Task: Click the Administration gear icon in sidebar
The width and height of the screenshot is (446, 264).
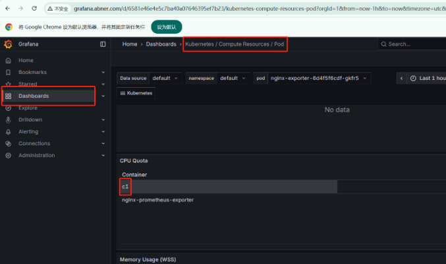Action: pos(9,155)
